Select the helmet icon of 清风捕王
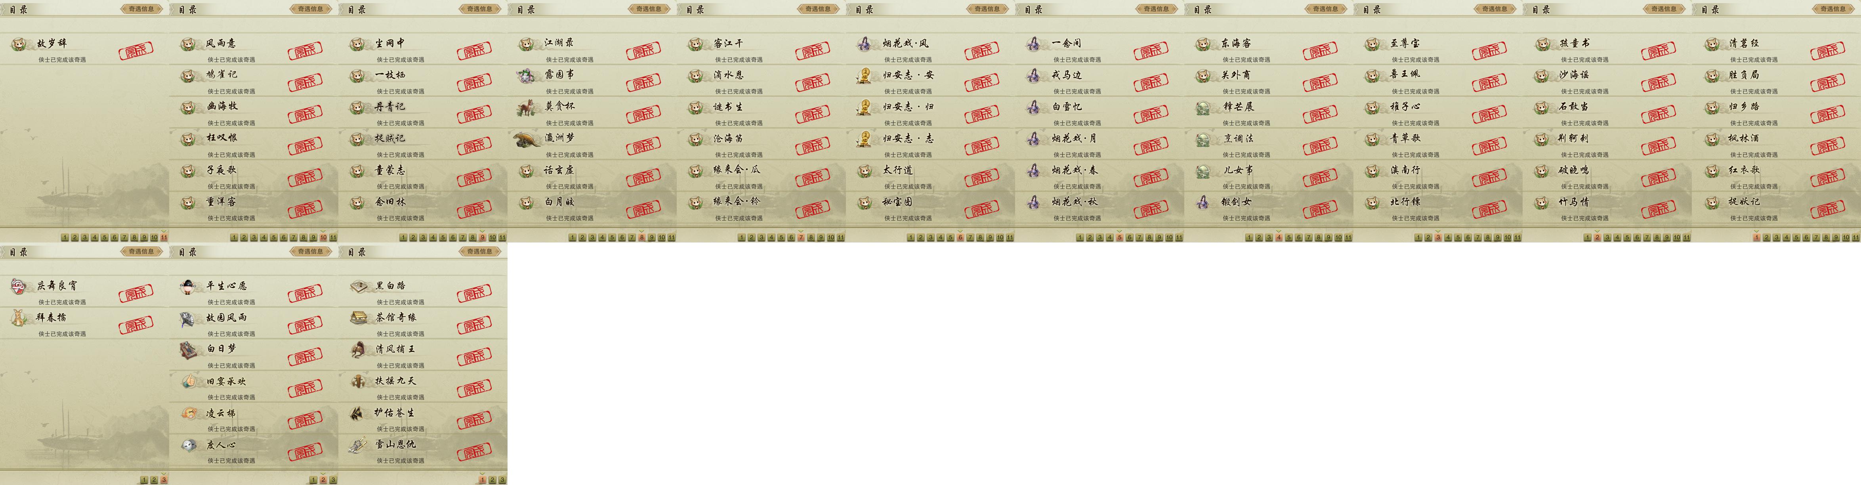Image resolution: width=1861 pixels, height=485 pixels. pos(358,350)
